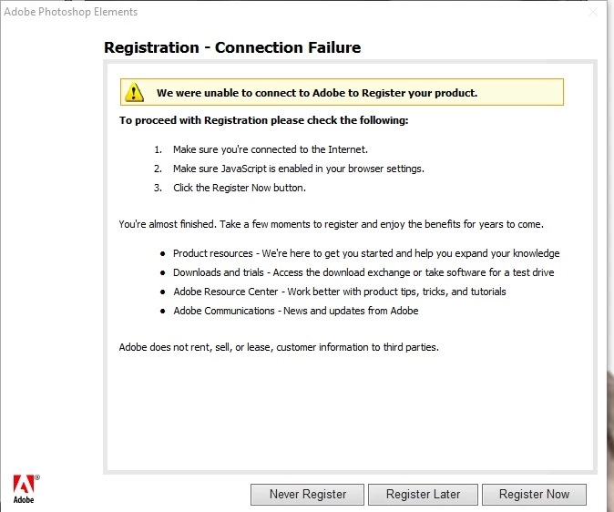Click the Product resources bullet item

360,253
